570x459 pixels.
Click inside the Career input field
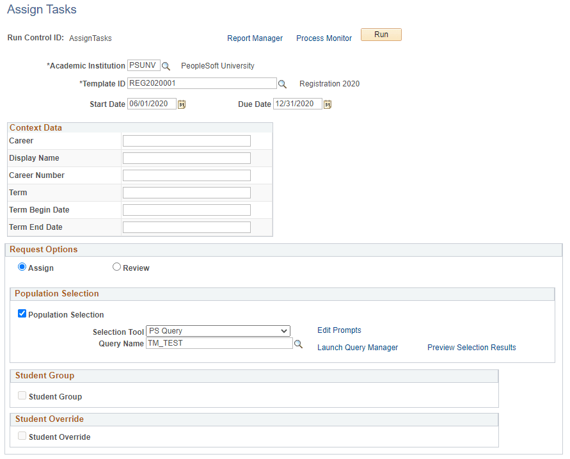[x=186, y=140]
